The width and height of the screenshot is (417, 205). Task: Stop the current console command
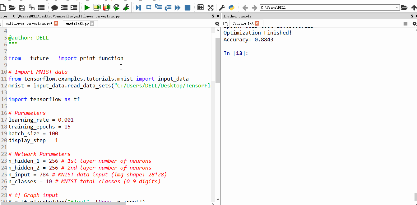click(x=405, y=24)
